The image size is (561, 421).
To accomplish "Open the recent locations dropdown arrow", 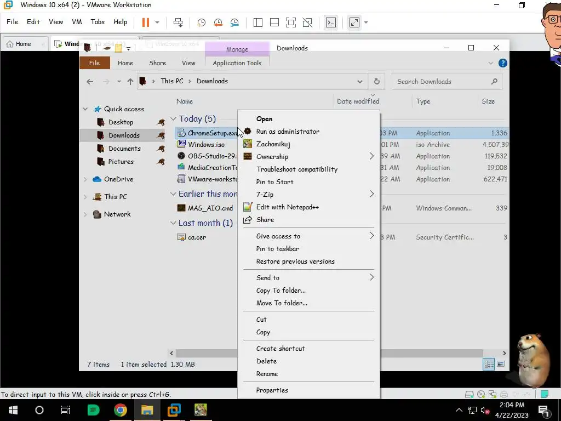I will (x=119, y=82).
